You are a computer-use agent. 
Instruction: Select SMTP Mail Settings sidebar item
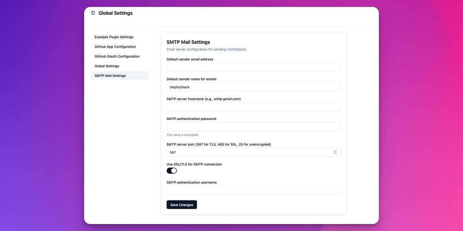(x=110, y=75)
